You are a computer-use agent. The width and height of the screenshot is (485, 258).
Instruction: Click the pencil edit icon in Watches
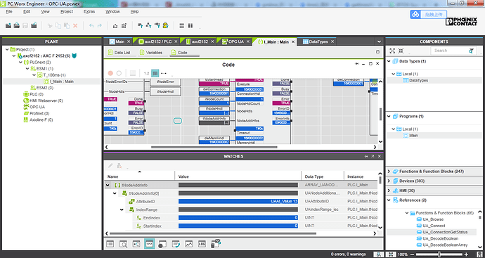[x=110, y=166]
